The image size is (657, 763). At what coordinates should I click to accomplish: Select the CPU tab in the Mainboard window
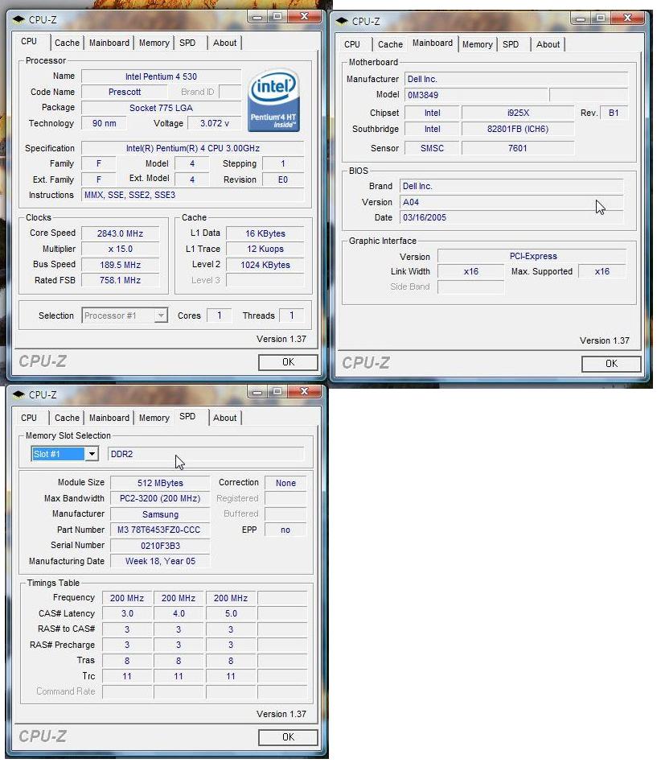pyautogui.click(x=352, y=44)
